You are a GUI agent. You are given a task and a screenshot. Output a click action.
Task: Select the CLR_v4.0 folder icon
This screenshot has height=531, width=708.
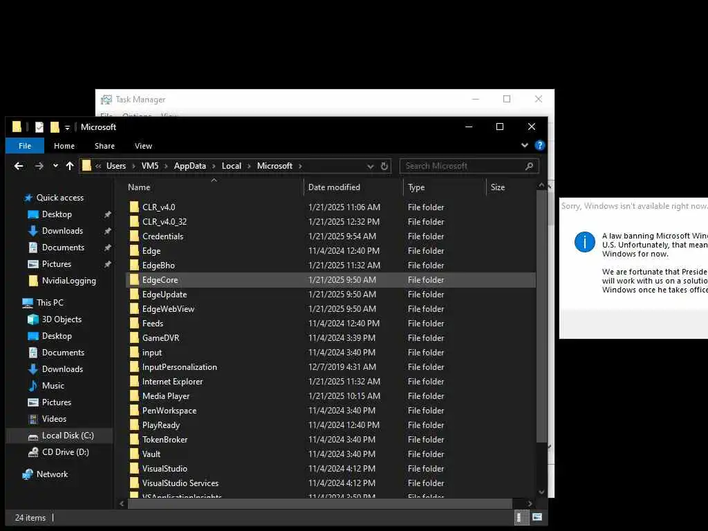tap(134, 207)
